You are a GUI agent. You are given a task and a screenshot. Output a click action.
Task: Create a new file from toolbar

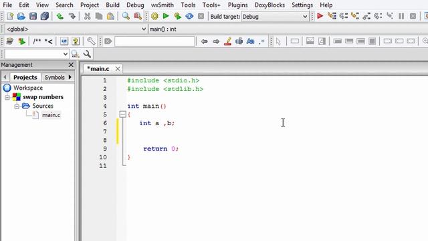click(x=10, y=16)
